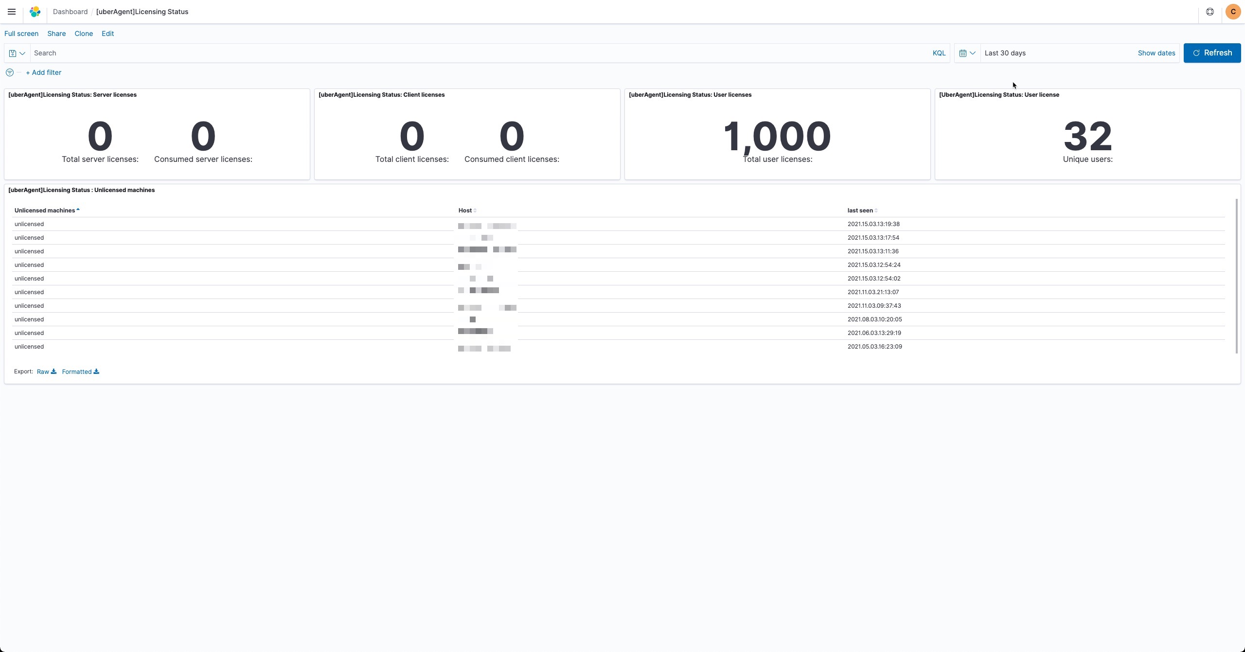
Task: Open the user avatar menu
Action: coord(1233,12)
